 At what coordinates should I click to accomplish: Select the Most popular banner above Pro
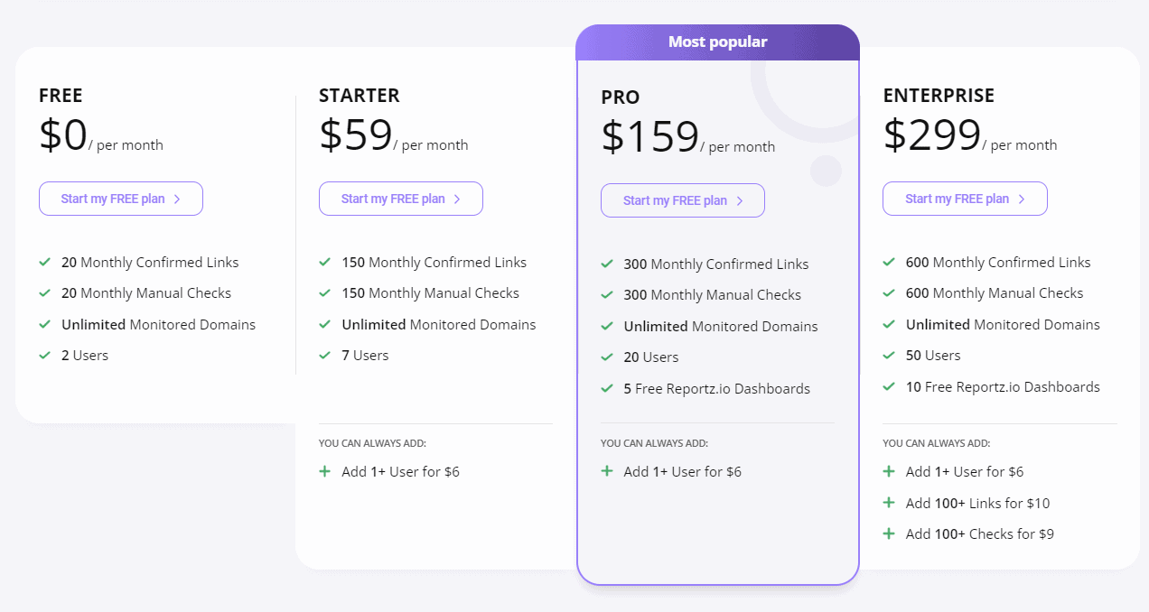(x=717, y=42)
